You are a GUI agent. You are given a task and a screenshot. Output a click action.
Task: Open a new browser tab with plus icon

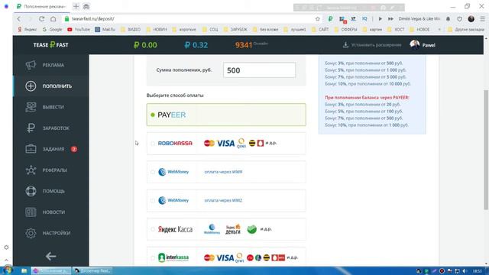pyautogui.click(x=76, y=6)
